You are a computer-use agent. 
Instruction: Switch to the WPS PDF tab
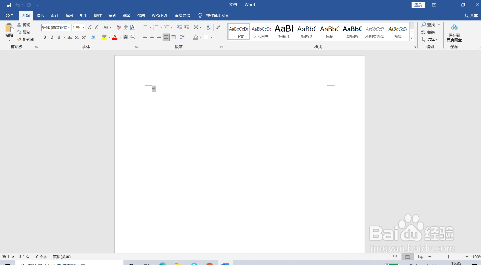[x=160, y=15]
